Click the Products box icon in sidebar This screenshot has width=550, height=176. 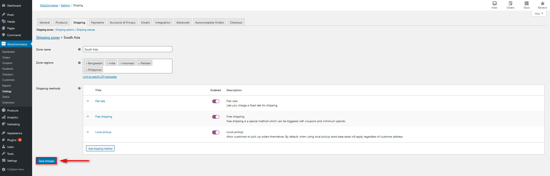(x=4, y=110)
